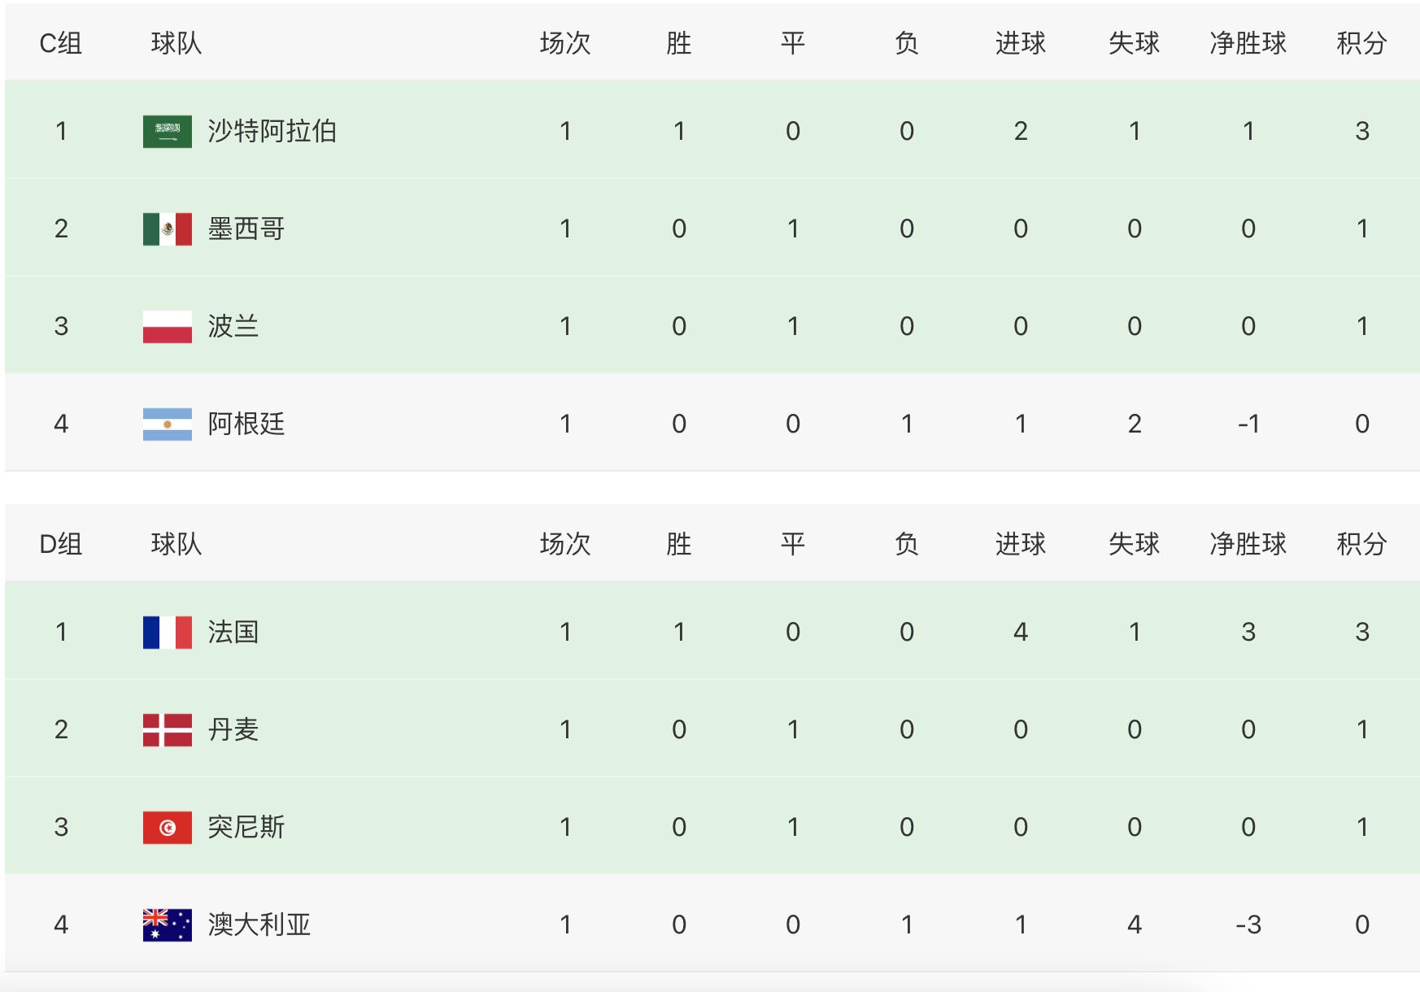Click 场次 column header in group D
1420x992 pixels.
click(565, 544)
